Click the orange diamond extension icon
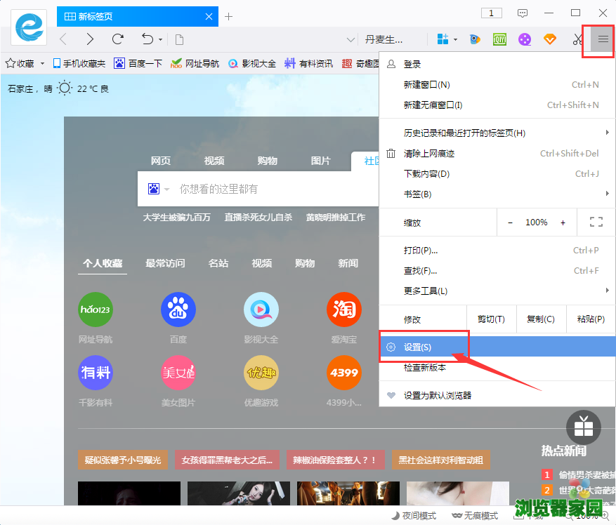The width and height of the screenshot is (616, 525). pos(550,40)
